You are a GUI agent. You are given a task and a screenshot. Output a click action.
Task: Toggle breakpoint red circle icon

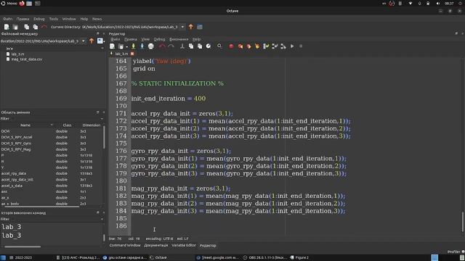231,46
